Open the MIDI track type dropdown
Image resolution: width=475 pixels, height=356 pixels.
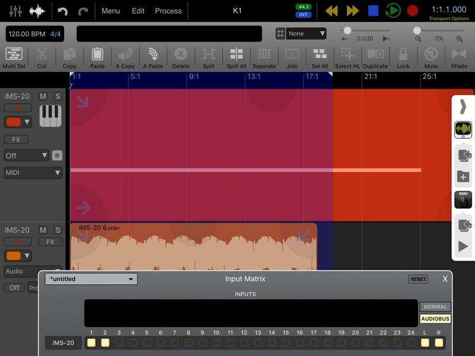pyautogui.click(x=33, y=173)
